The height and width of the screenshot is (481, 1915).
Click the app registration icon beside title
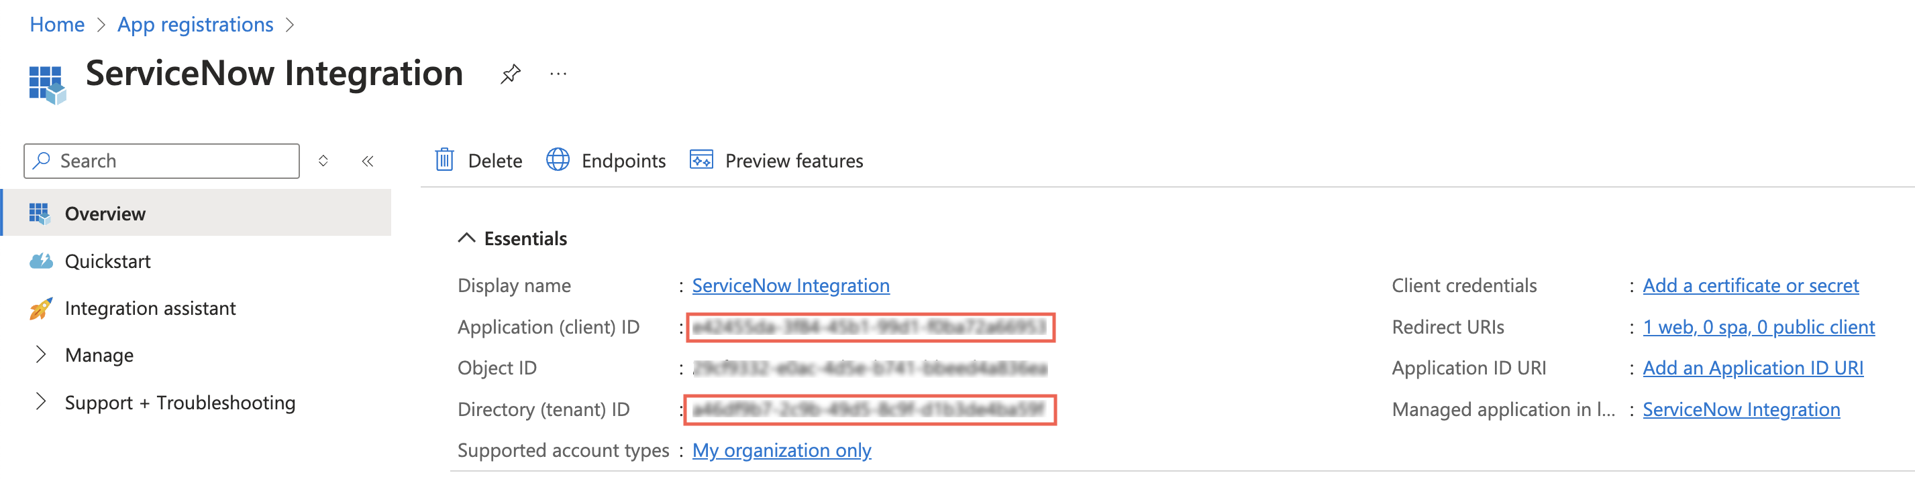(x=47, y=84)
